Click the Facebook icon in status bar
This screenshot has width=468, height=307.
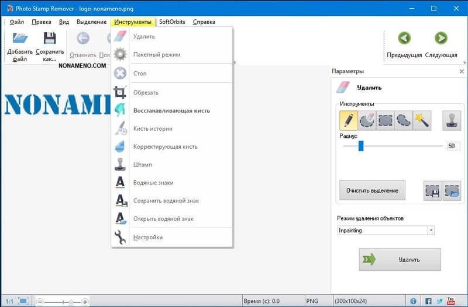click(429, 301)
